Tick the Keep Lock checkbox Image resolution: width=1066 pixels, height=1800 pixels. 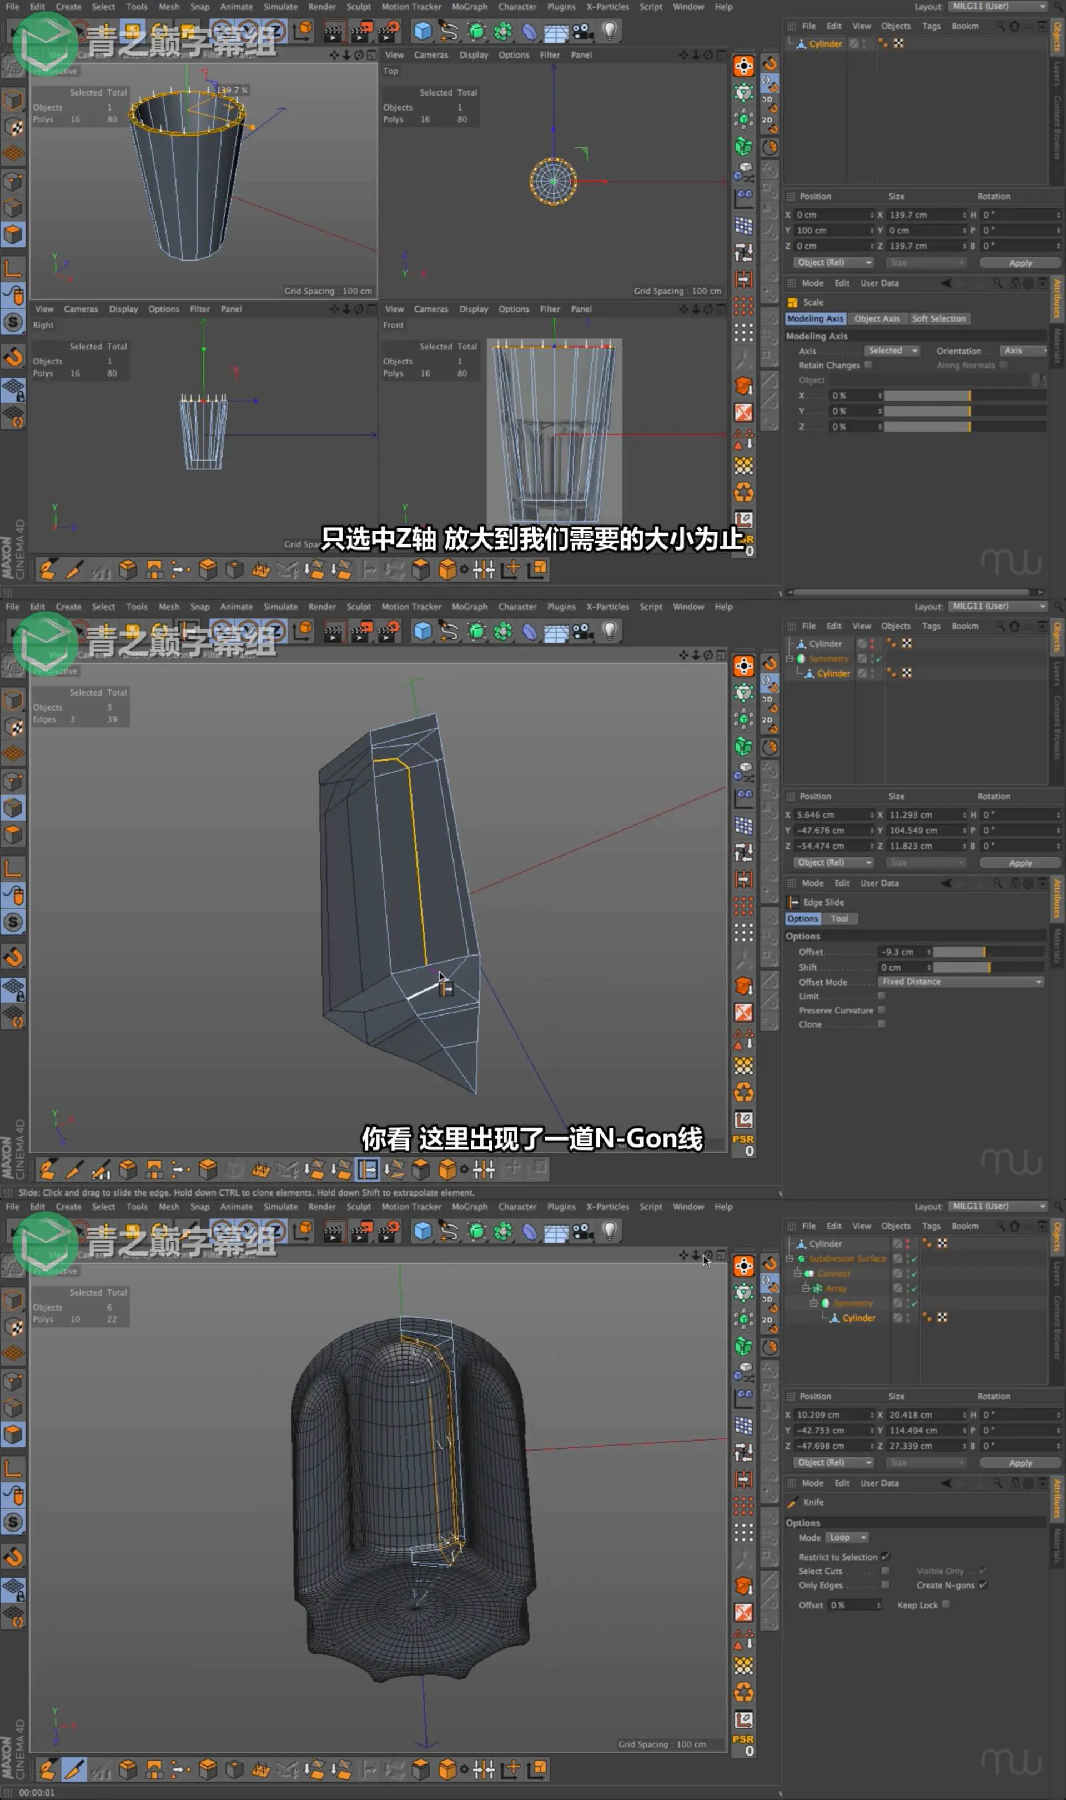click(946, 1604)
